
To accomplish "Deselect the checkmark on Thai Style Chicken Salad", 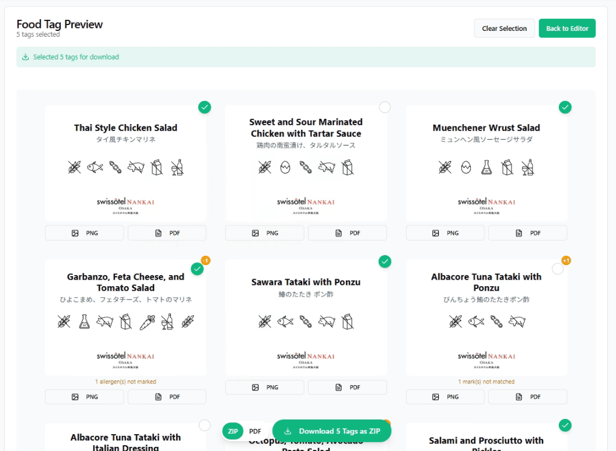I will tap(205, 107).
